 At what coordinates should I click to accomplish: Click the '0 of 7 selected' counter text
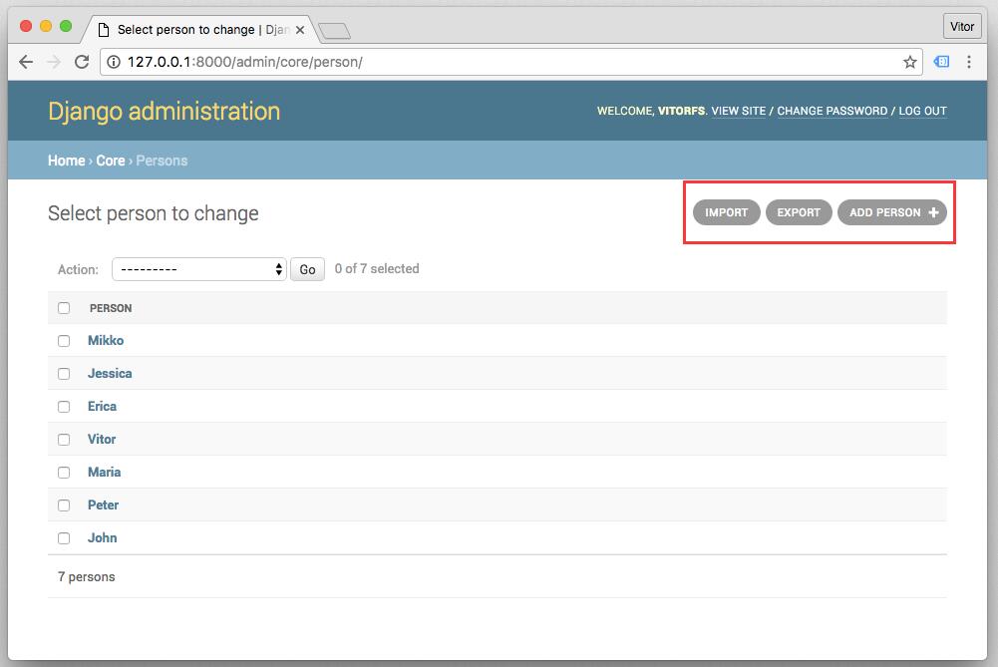377,268
